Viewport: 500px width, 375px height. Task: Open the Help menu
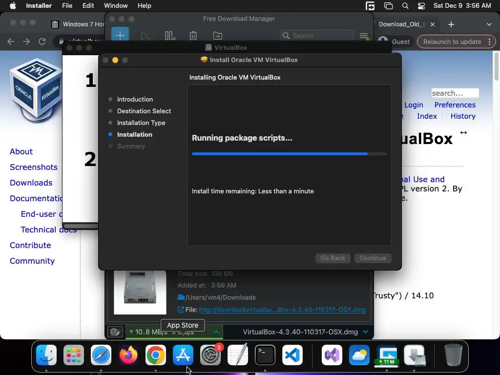(x=144, y=6)
